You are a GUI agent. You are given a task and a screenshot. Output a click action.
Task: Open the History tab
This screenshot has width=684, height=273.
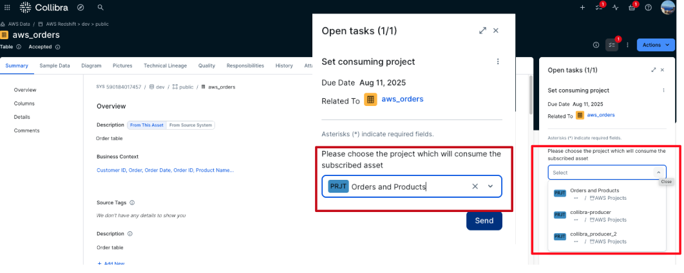pyautogui.click(x=284, y=66)
